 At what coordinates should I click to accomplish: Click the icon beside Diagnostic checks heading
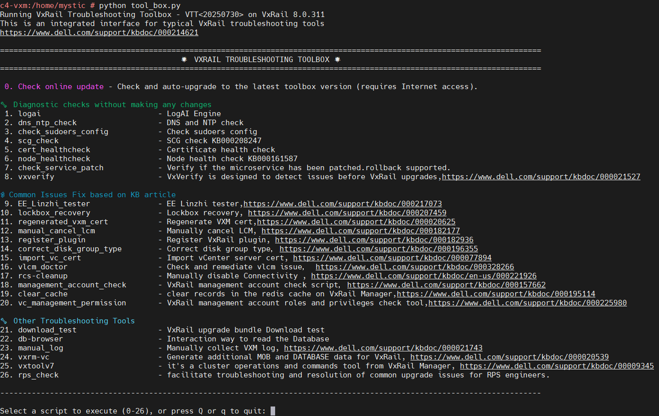[x=4, y=105]
